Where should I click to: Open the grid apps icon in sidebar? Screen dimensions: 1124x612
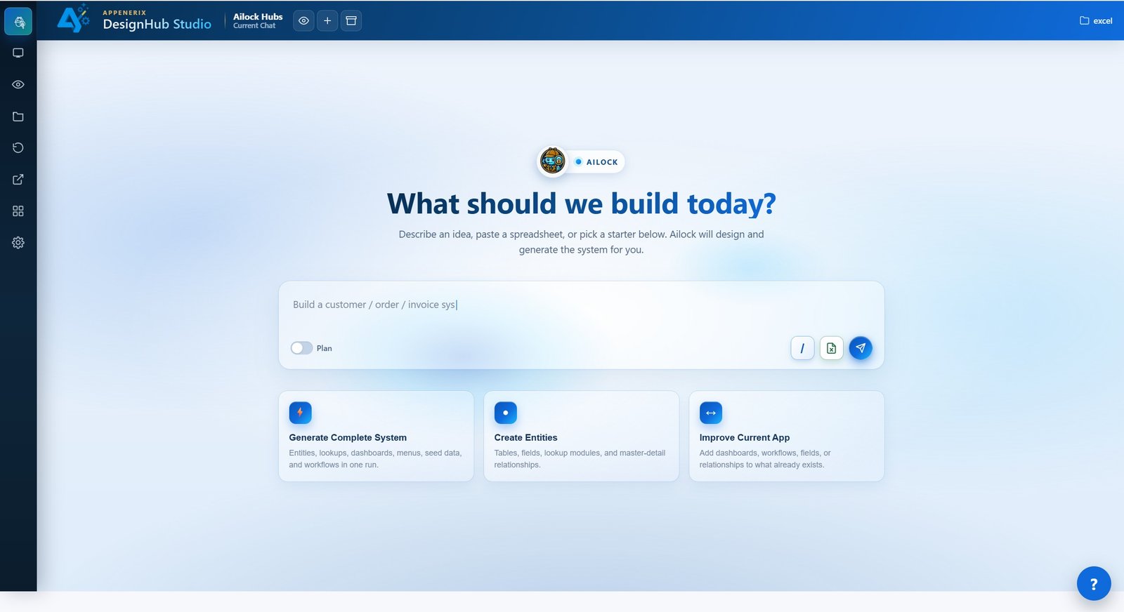[18, 211]
